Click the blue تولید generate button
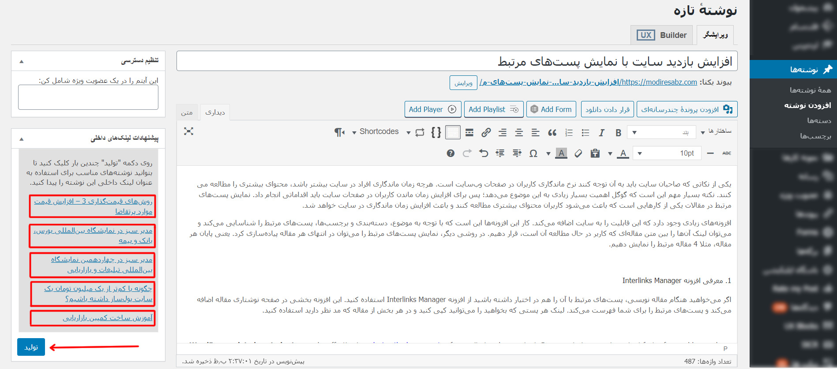837x369 pixels. (x=31, y=347)
